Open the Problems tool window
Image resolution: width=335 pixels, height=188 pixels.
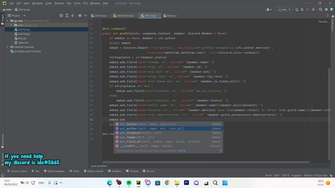point(115,171)
